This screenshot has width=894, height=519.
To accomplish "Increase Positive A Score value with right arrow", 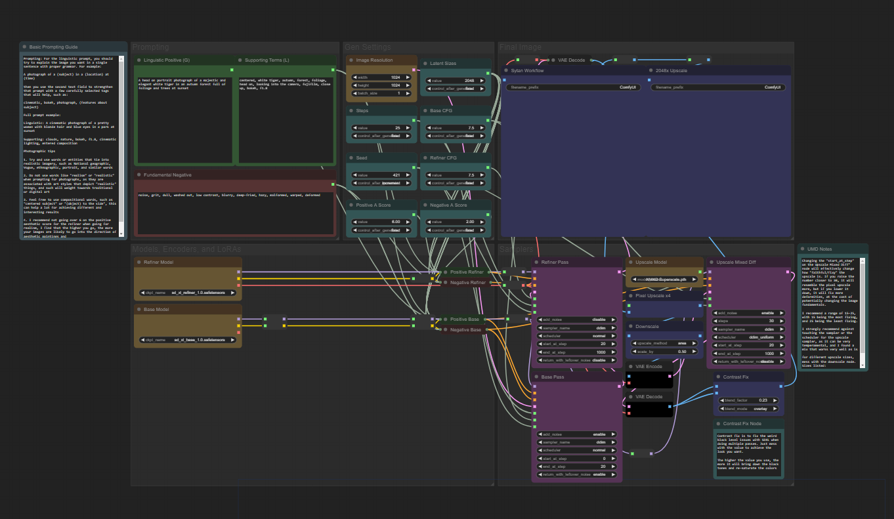I will click(408, 222).
